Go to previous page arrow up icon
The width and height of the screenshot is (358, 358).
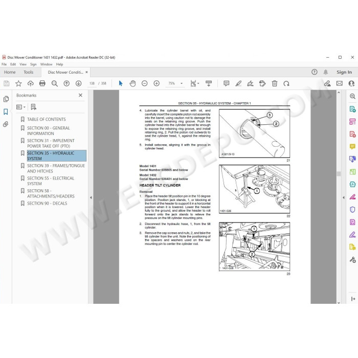click(66, 83)
